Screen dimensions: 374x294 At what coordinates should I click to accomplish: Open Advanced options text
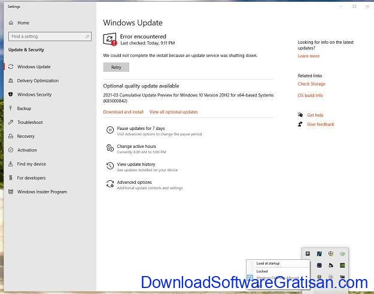pyautogui.click(x=134, y=182)
